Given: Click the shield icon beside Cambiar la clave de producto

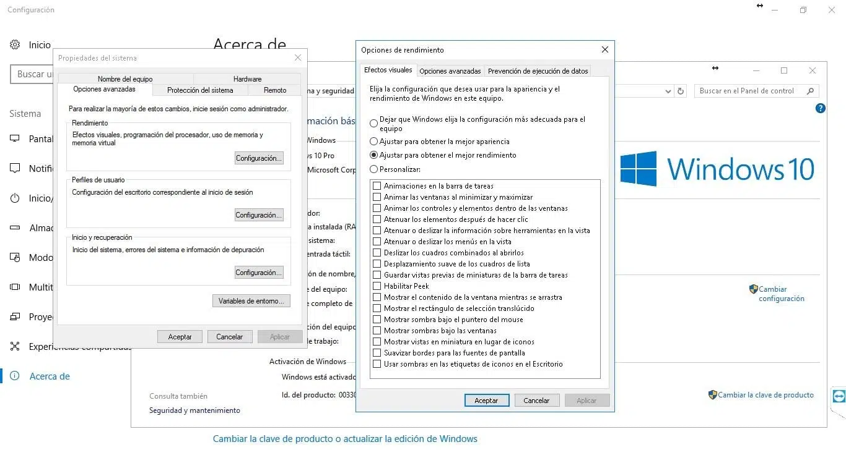Looking at the screenshot, I should point(713,394).
